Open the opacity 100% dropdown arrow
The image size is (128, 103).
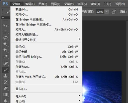pos(106,12)
